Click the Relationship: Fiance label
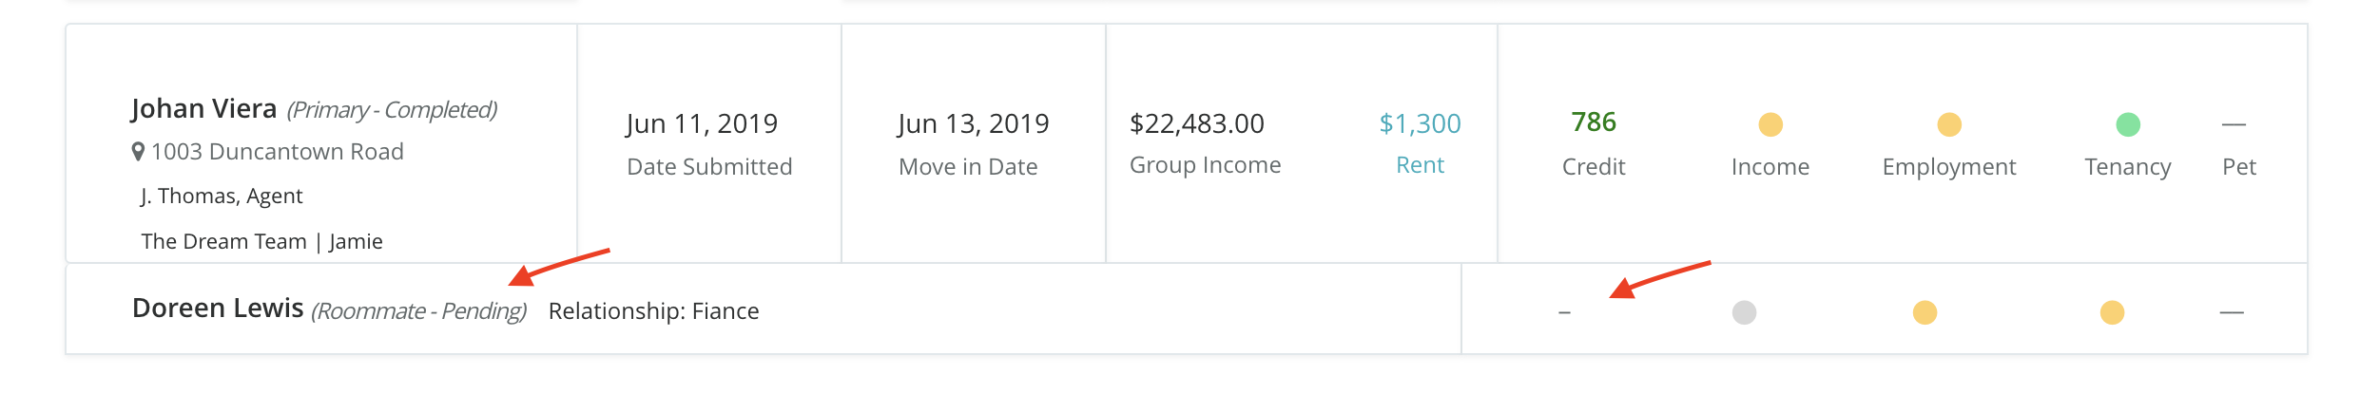The image size is (2360, 393). (x=654, y=311)
